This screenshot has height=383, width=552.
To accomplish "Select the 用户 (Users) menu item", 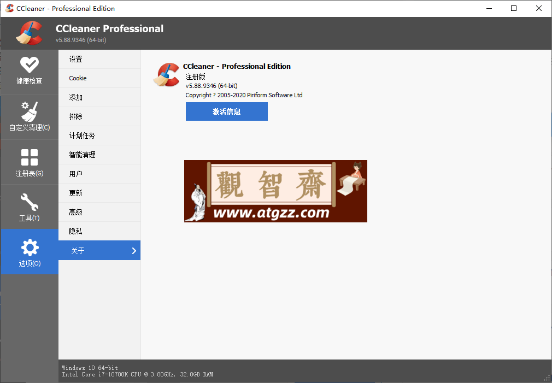I will (x=99, y=174).
